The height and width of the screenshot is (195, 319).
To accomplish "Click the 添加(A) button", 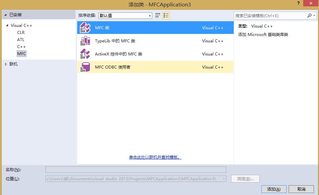I will point(274,189).
